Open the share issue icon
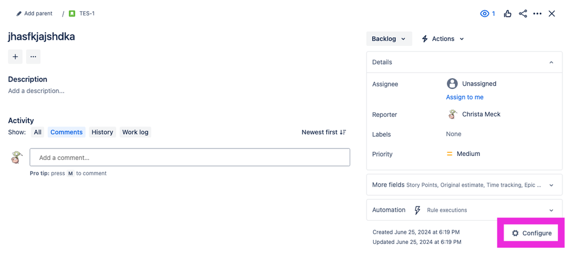 523,14
